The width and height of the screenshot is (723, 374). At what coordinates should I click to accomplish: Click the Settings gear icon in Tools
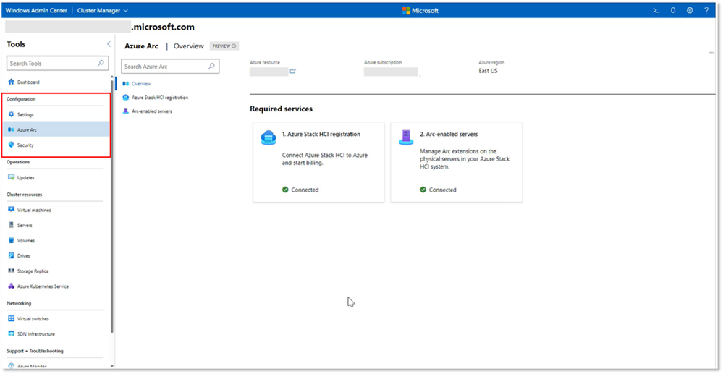12,114
